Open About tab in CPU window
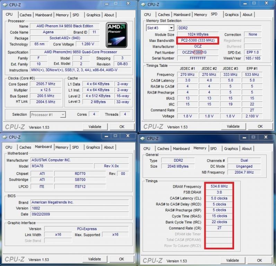 pyautogui.click(x=109, y=15)
